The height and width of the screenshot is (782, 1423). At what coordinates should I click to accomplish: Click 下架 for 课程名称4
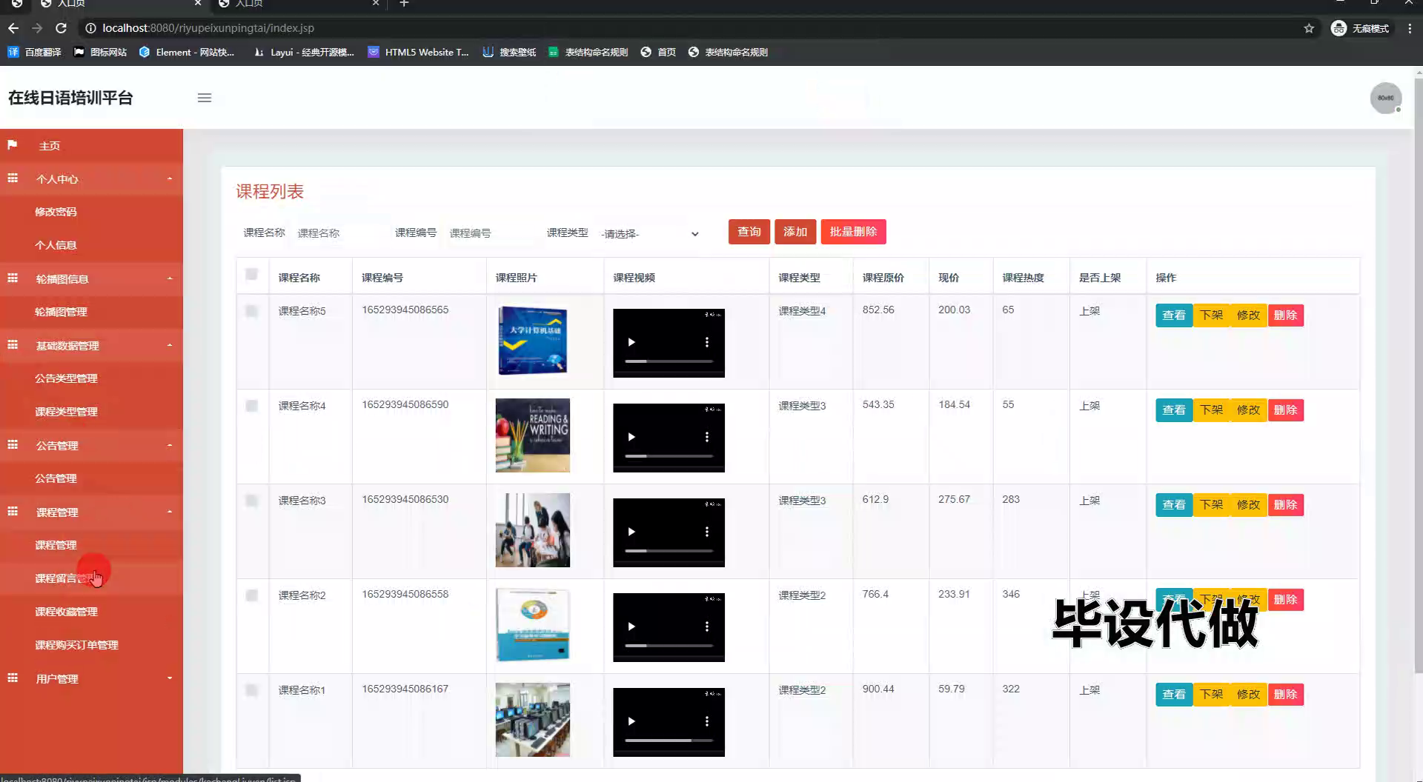click(x=1212, y=410)
